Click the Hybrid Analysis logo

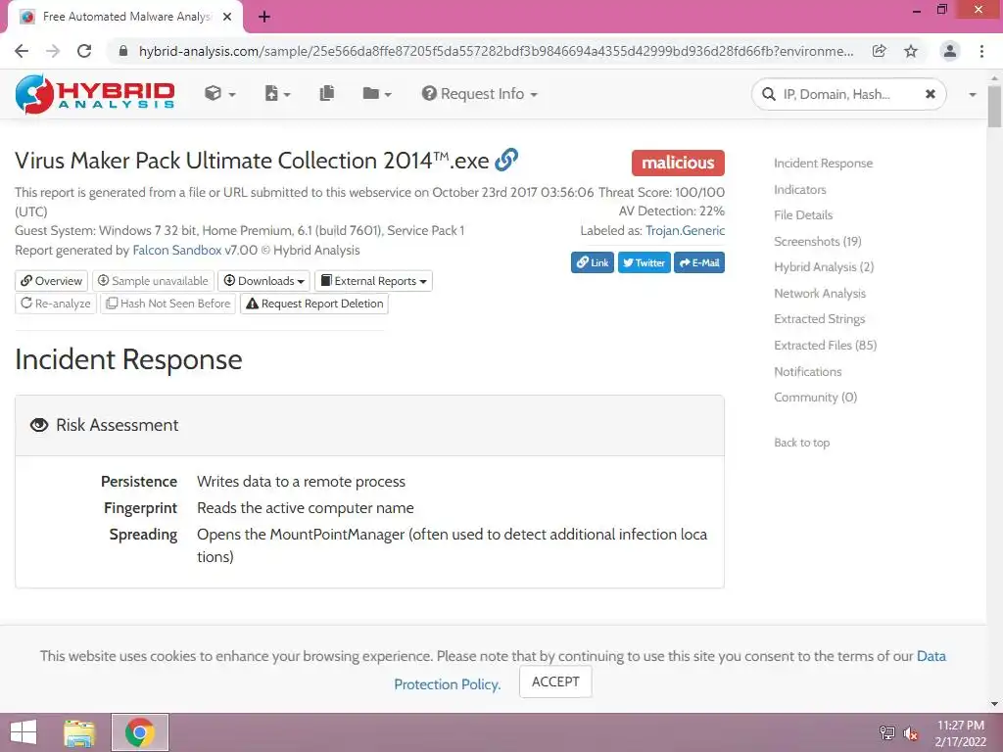click(95, 94)
